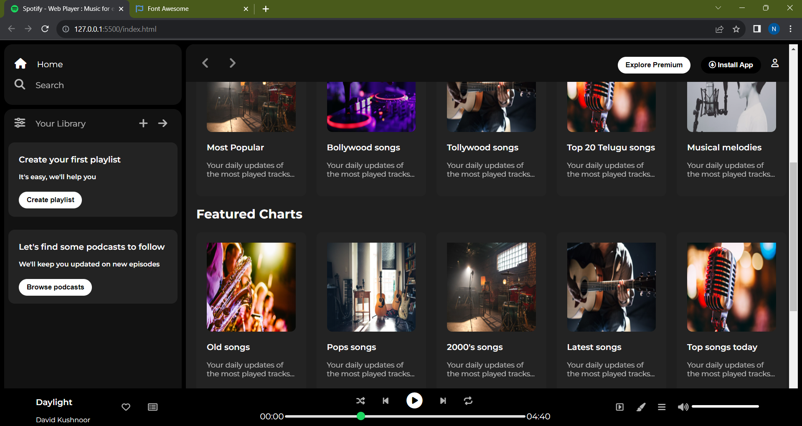The image size is (802, 426).
Task: Click the Browse podcasts button
Action: [55, 287]
